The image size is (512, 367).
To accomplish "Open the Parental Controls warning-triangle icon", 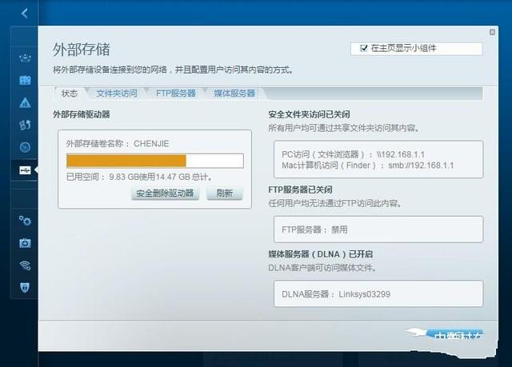I will pyautogui.click(x=25, y=102).
